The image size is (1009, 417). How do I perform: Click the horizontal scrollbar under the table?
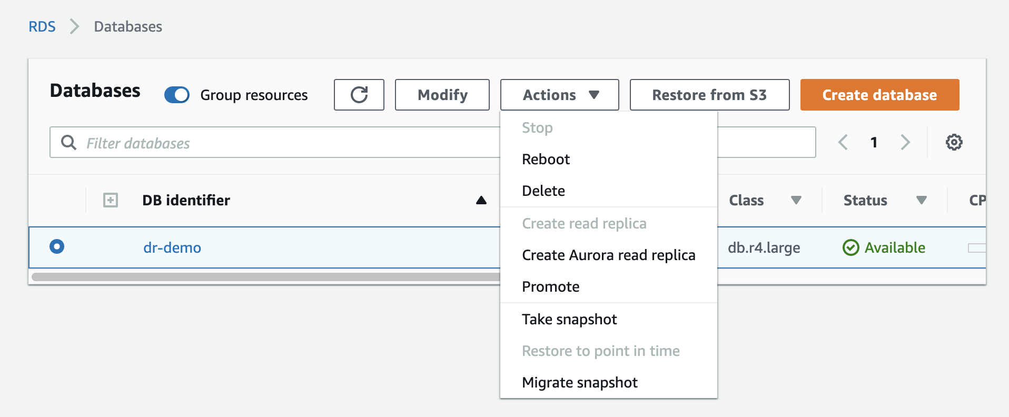[263, 276]
